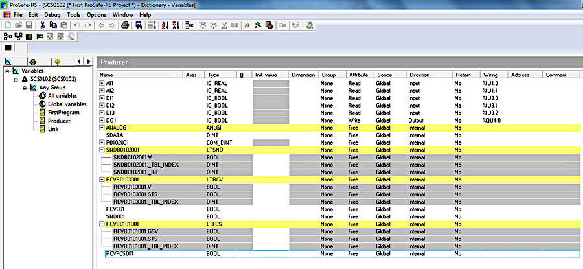The height and width of the screenshot is (269, 583).
Task: Collapse the RCVB0101001 structure row
Action: tap(102, 224)
